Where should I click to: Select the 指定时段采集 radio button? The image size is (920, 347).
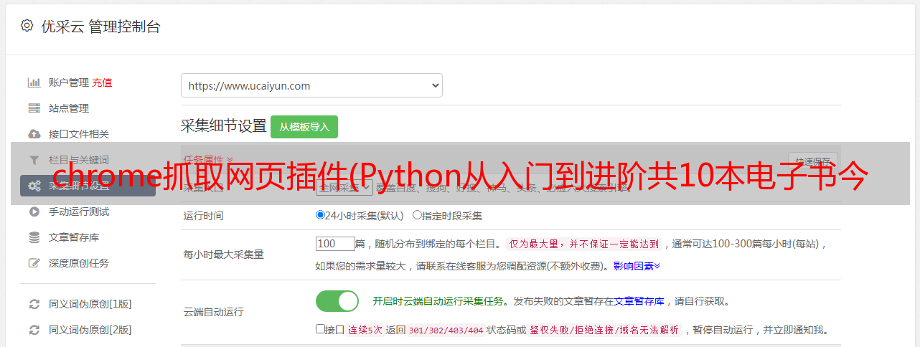pos(417,214)
